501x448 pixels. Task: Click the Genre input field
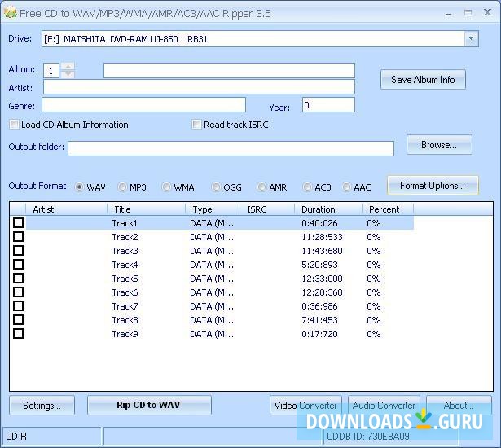tap(143, 105)
